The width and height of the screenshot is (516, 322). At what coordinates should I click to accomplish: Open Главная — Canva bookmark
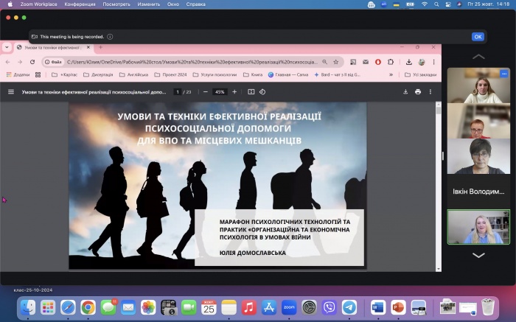288,74
